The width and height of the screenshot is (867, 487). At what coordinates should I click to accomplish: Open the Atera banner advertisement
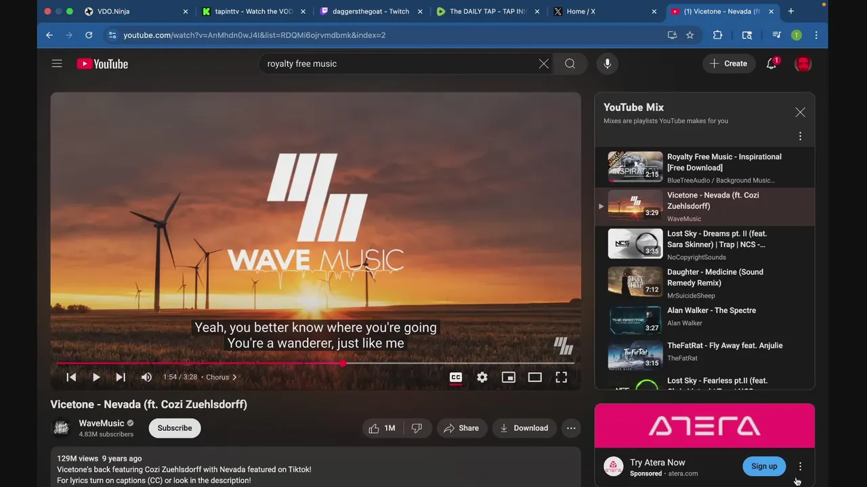[704, 426]
